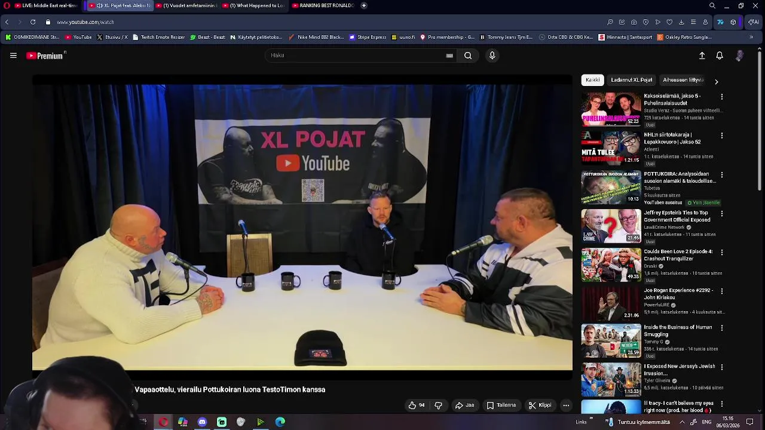Select the Ladannut XL Pojat chip

[x=631, y=80]
